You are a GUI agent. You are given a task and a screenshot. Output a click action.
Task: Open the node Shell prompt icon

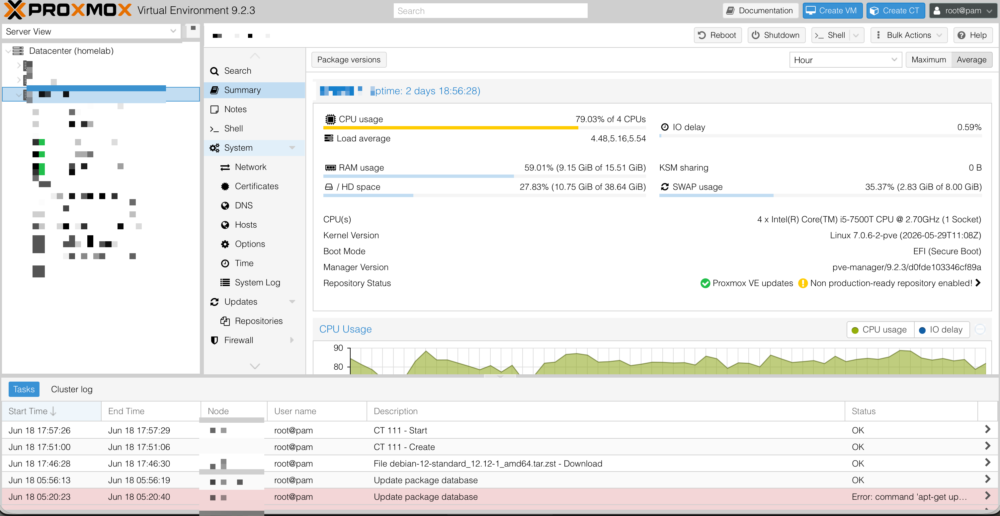pos(214,129)
